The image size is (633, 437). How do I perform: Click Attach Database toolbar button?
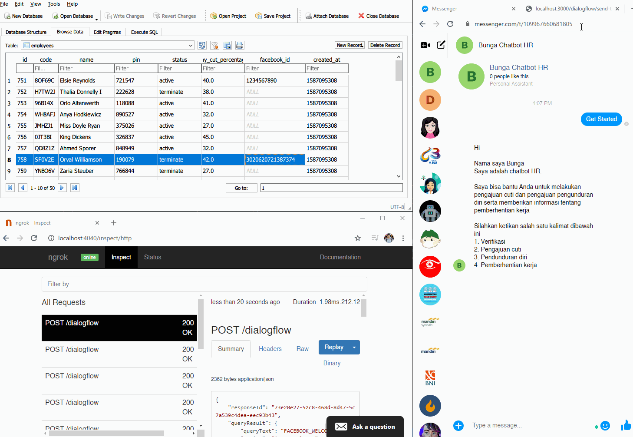(x=327, y=16)
